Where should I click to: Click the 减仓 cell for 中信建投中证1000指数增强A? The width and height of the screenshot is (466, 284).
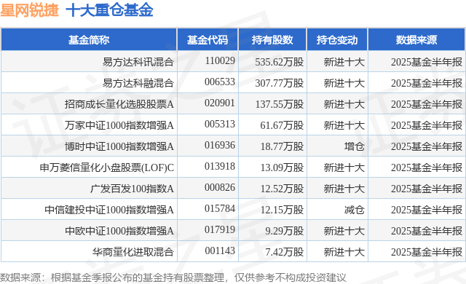point(355,210)
